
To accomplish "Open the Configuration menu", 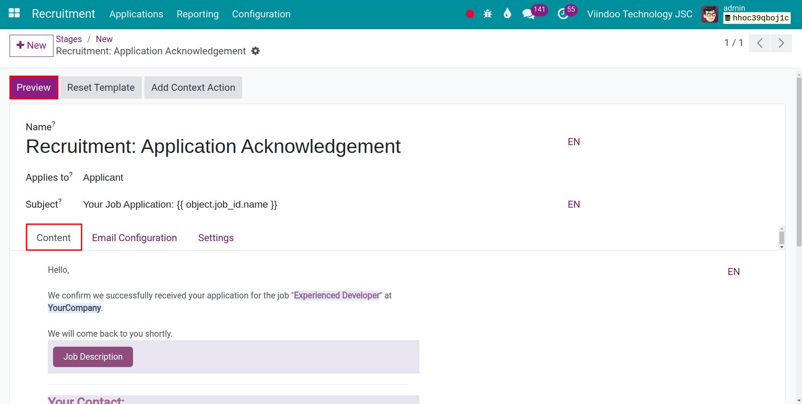I will click(261, 14).
